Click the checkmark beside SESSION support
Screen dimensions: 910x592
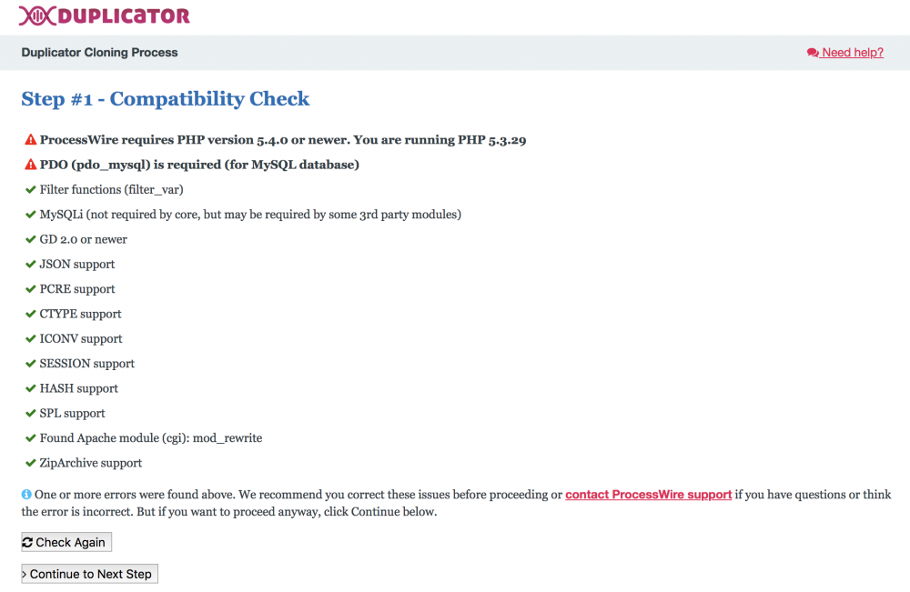tap(30, 363)
